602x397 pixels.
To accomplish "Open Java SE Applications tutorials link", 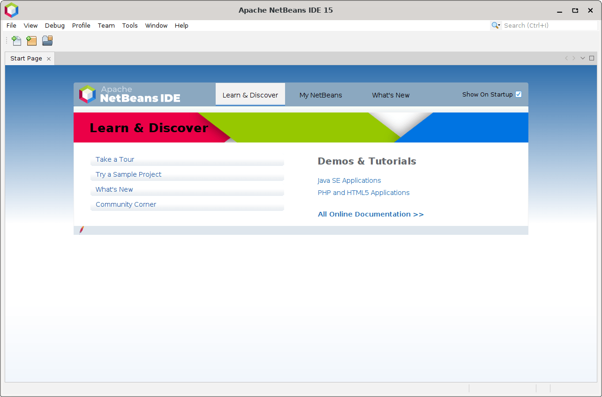I will (349, 180).
